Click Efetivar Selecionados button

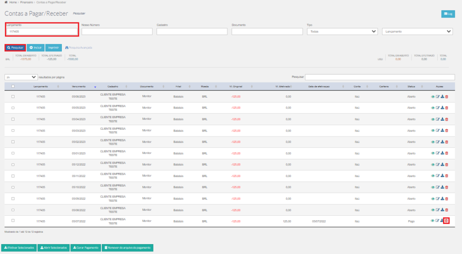(19, 248)
